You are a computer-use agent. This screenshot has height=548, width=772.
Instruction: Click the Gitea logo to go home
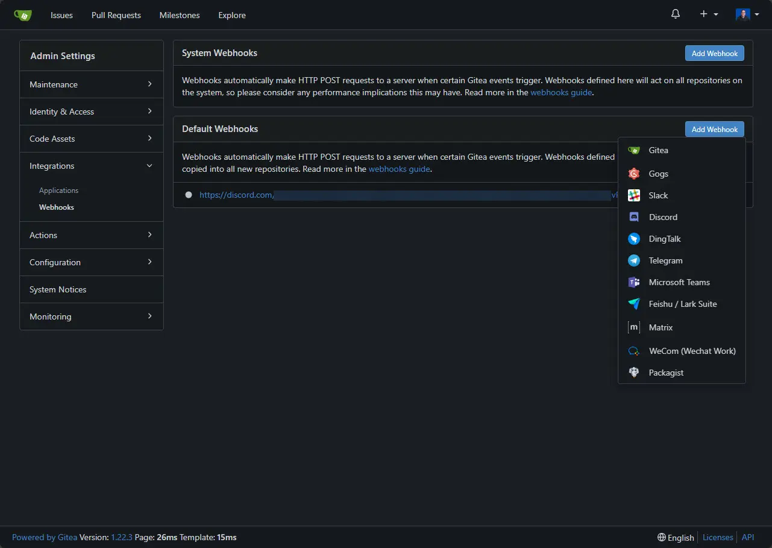pyautogui.click(x=23, y=14)
